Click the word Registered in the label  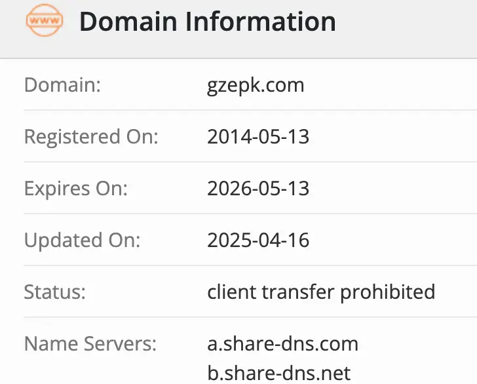(x=68, y=137)
